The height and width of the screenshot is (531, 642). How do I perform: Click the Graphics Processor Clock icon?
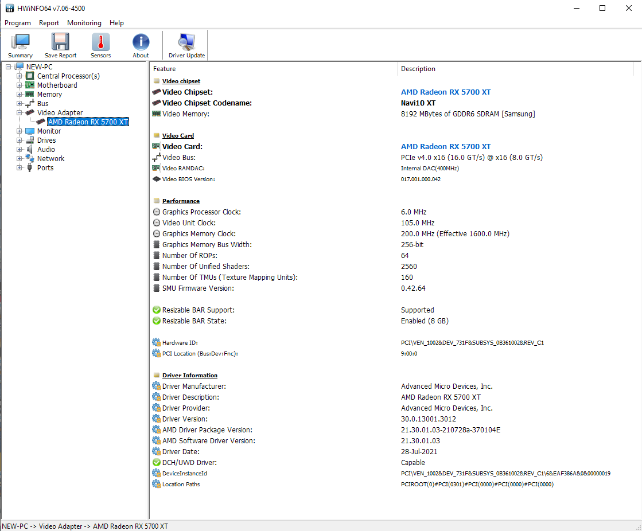pyautogui.click(x=157, y=212)
